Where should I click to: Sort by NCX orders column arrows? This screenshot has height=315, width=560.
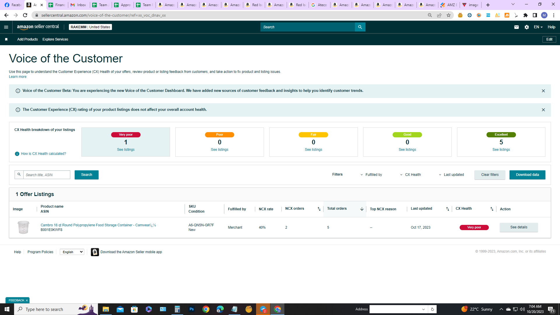[319, 209]
